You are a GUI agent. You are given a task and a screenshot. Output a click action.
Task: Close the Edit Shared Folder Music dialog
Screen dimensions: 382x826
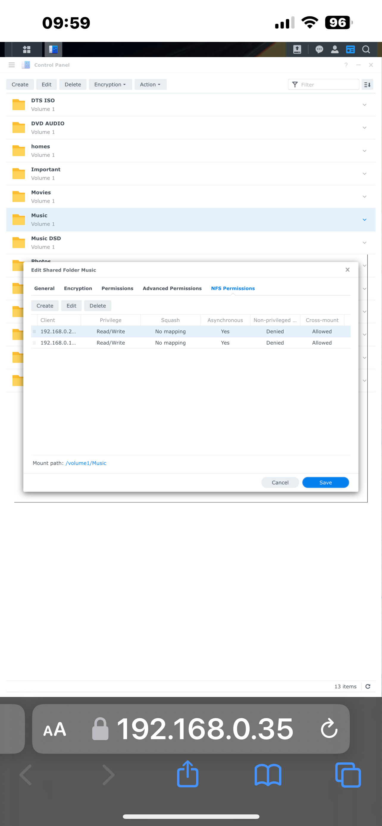347,270
